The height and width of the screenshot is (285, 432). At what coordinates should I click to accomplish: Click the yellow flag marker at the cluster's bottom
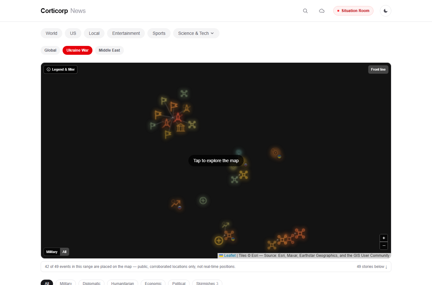tap(168, 135)
